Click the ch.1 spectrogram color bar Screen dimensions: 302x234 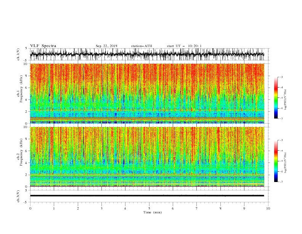pyautogui.click(x=276, y=98)
